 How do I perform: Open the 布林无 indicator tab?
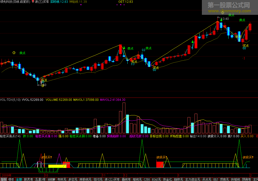click(x=62, y=179)
